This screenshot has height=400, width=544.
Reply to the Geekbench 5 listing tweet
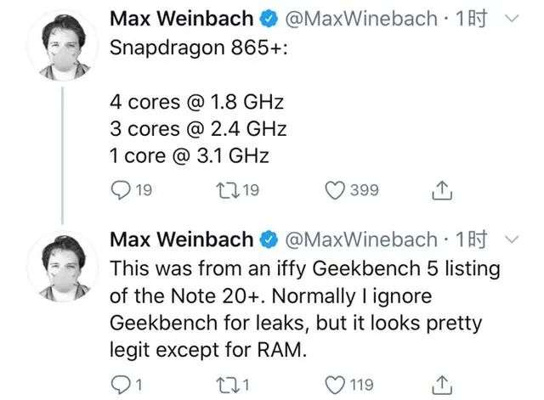point(120,385)
